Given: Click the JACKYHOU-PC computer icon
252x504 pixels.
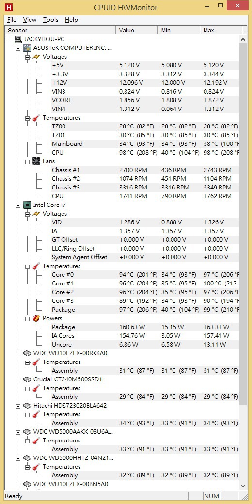Looking at the screenshot, I should 18,39.
